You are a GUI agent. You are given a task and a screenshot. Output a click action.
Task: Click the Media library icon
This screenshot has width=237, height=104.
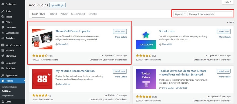[3, 17]
